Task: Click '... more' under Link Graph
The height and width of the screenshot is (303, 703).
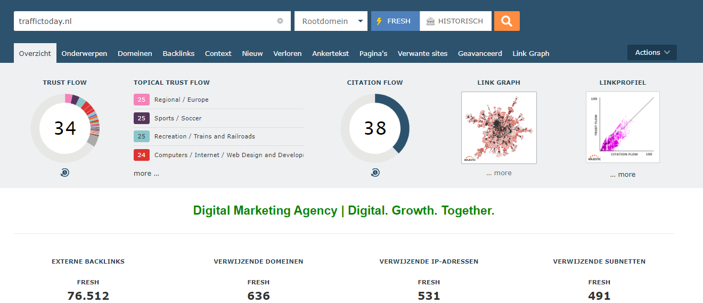Action: (x=499, y=173)
